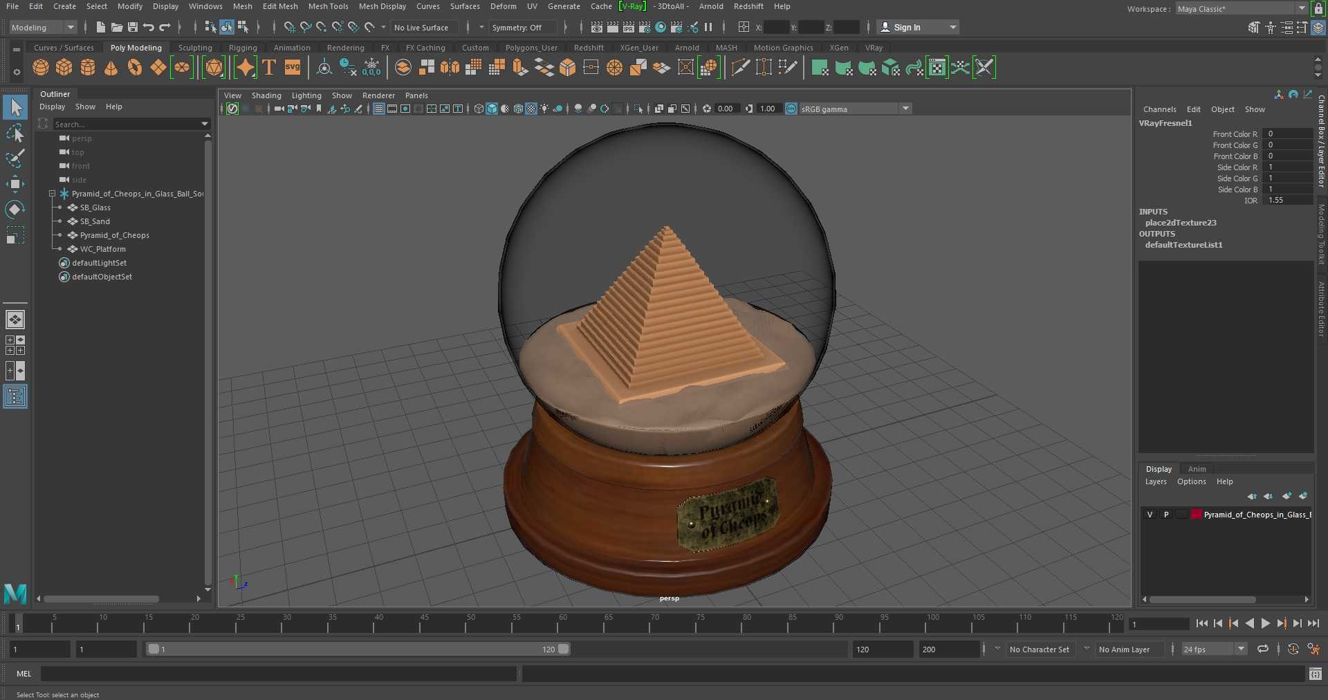Viewport: 1328px width, 700px height.
Task: Open the Sign In dropdown arrow
Action: point(953,27)
